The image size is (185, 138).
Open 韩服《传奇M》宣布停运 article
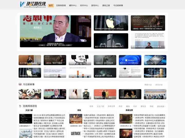99,123
